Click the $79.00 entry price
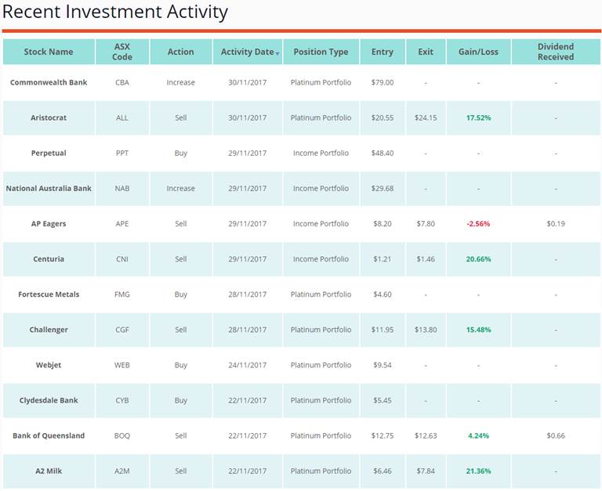Image resolution: width=602 pixels, height=491 pixels. click(383, 82)
